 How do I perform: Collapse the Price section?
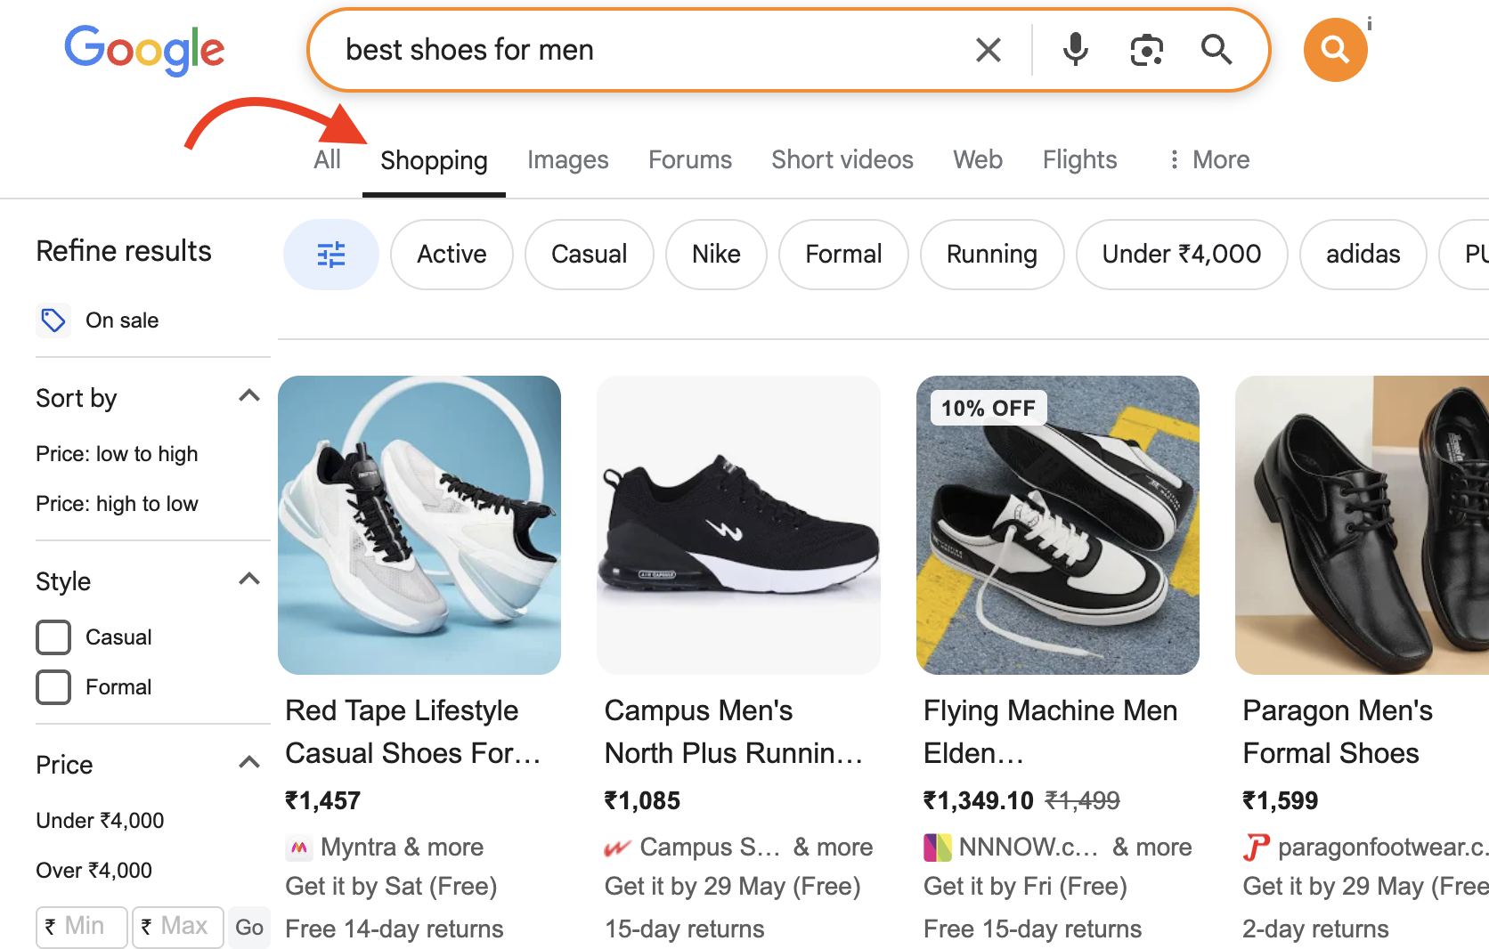[x=249, y=764]
